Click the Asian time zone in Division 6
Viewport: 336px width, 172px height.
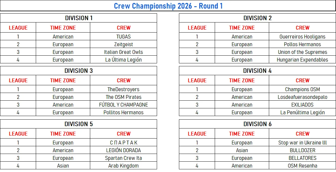pos(242,150)
